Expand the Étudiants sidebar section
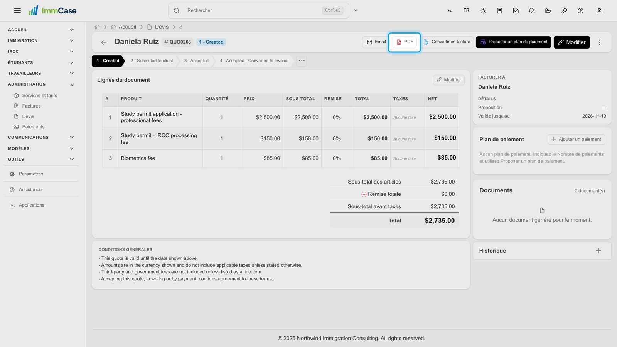This screenshot has height=347, width=617. point(41,62)
